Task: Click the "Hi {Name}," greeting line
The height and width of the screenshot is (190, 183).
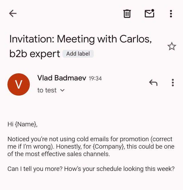Action: point(23,124)
